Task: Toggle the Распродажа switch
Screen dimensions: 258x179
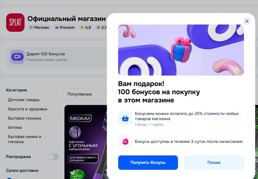Action: [53, 157]
